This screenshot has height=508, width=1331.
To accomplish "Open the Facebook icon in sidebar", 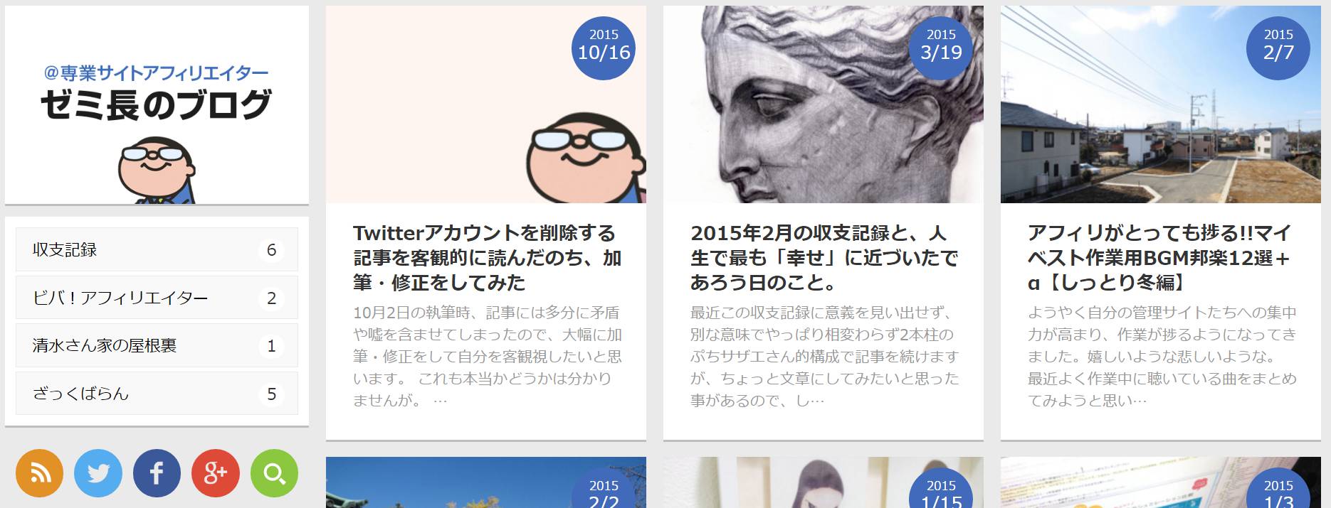I will tap(157, 473).
